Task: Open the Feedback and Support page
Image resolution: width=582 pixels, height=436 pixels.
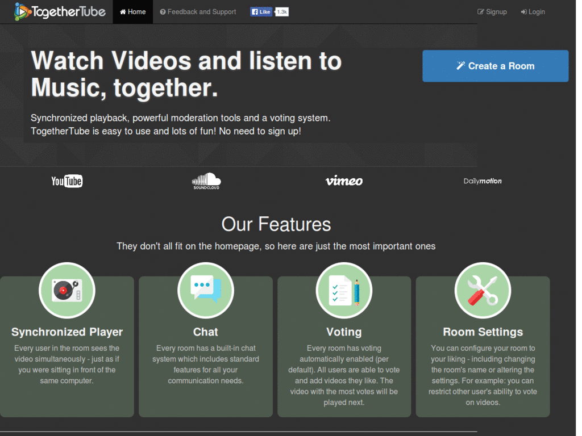Action: click(198, 11)
